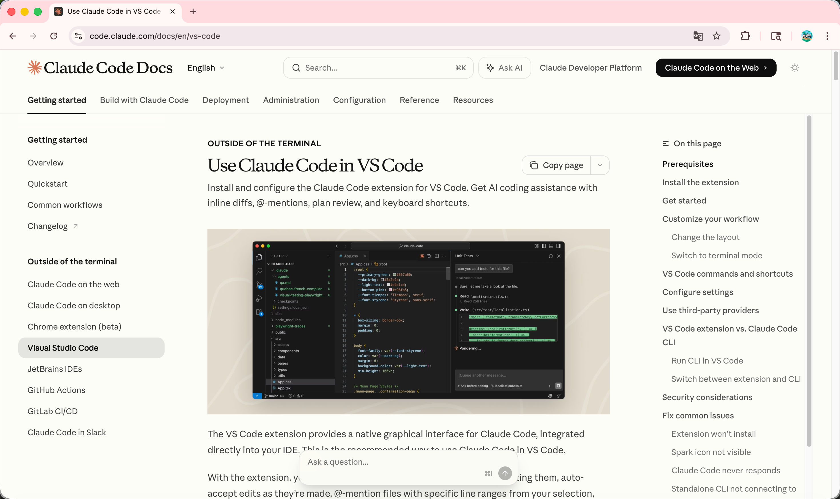840x499 pixels.
Task: Open the English language dropdown
Action: pos(206,68)
